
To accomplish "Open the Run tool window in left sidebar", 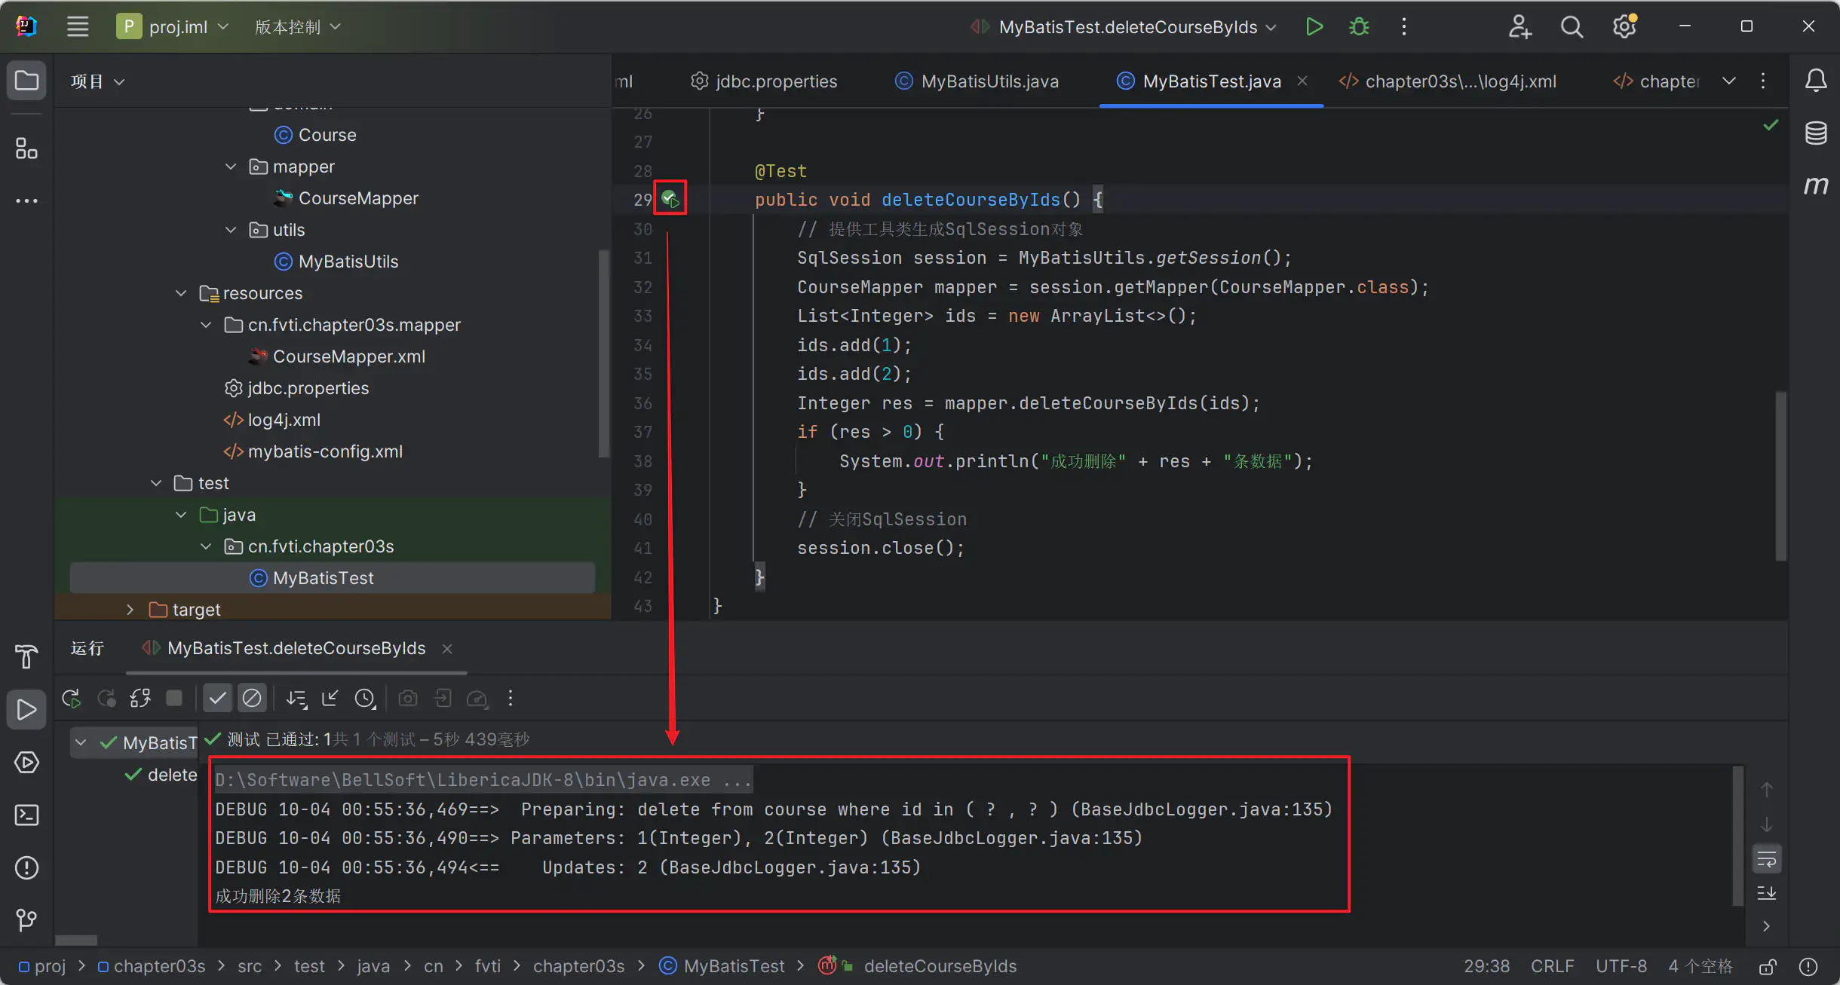I will [x=26, y=709].
